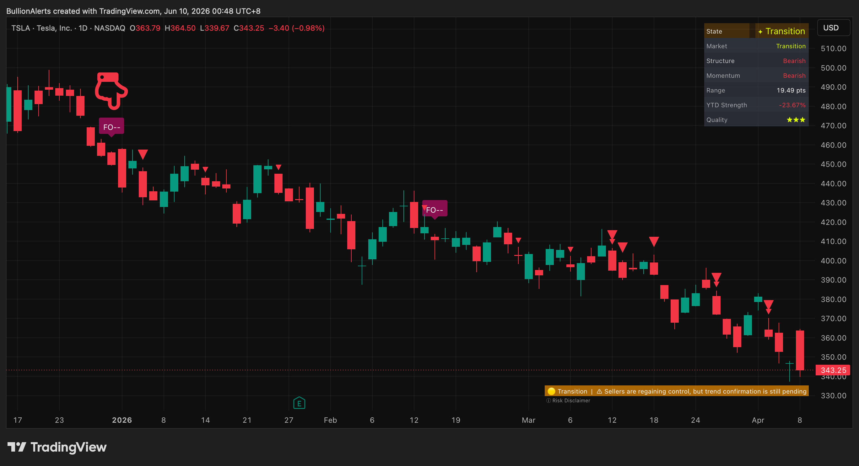The height and width of the screenshot is (466, 859).
Task: Click the 400.00 price scale label
Action: [x=833, y=261]
